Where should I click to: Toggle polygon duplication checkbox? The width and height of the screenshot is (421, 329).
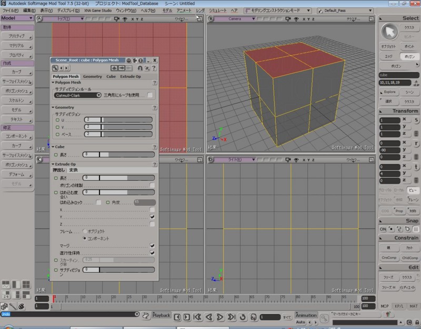point(152,186)
